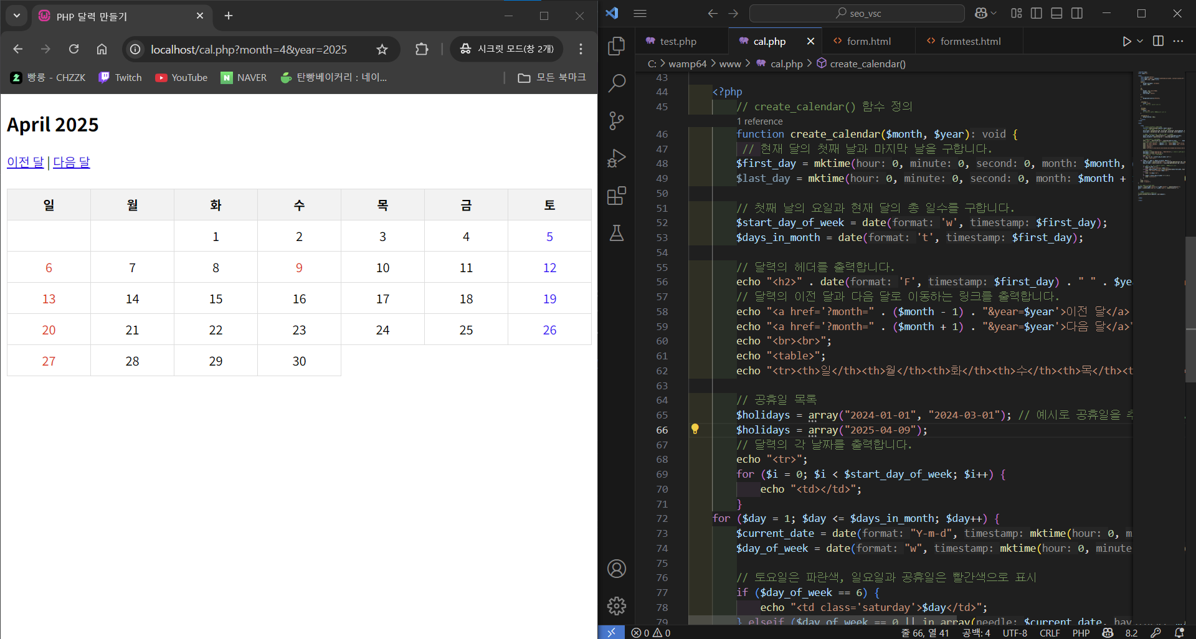Open the Testing flask icon view
The image size is (1196, 639).
[x=616, y=233]
